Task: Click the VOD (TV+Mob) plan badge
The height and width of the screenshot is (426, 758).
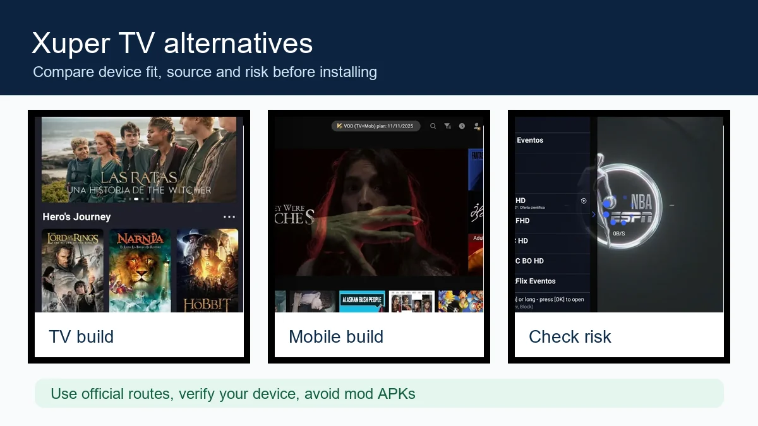Action: (375, 126)
